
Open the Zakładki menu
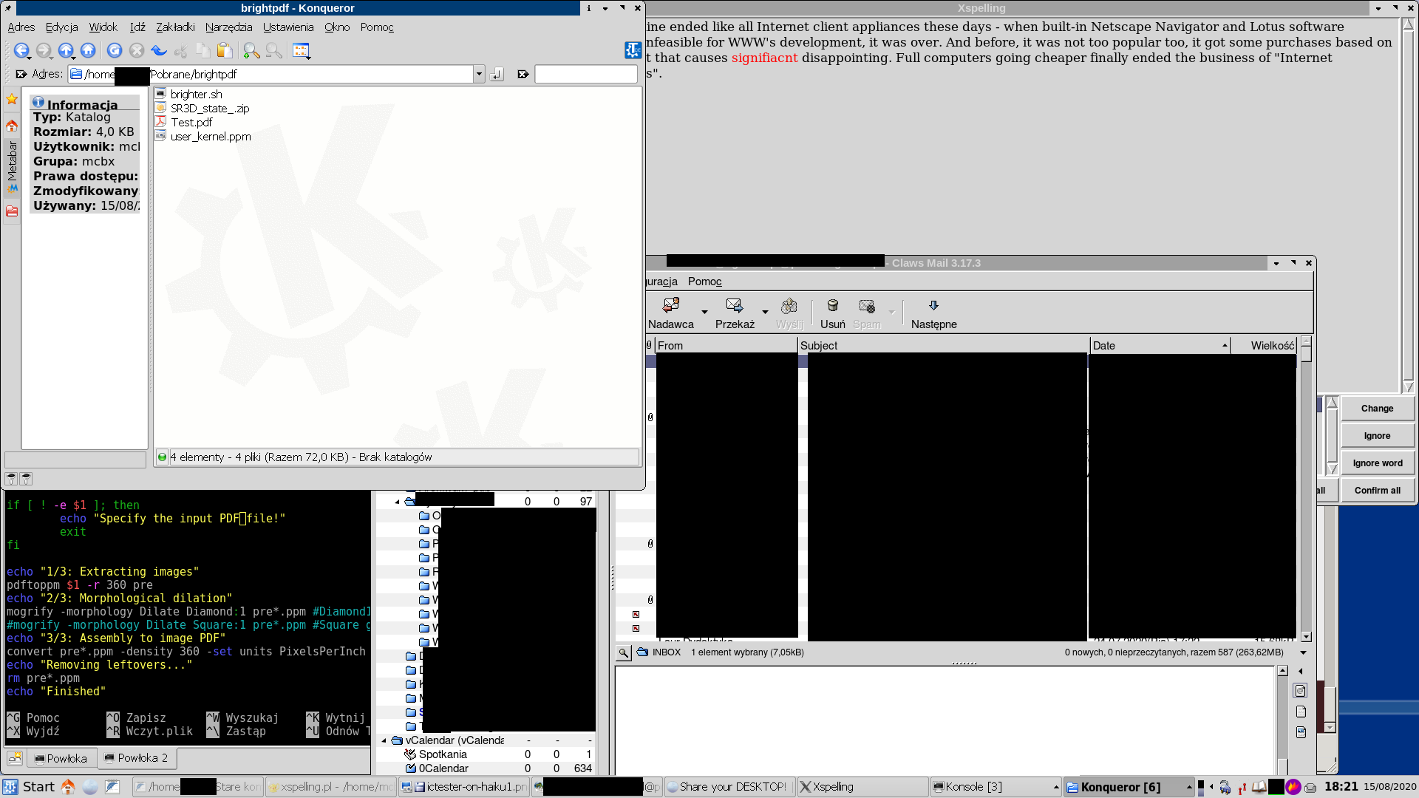[x=175, y=27]
